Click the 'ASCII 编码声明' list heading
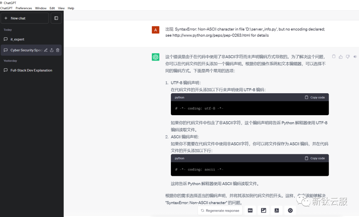 pyautogui.click(x=185, y=137)
